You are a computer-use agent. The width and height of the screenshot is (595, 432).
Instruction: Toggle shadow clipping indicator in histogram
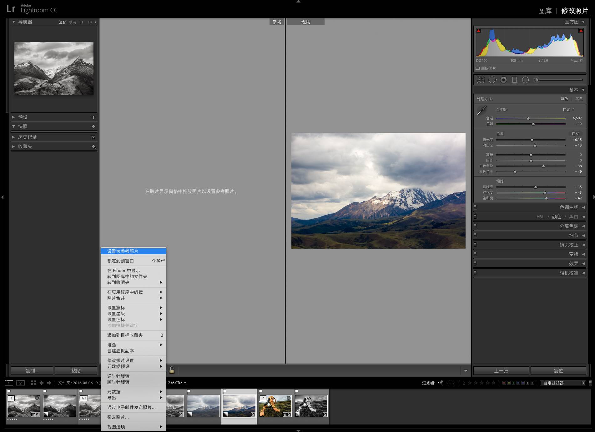(478, 31)
